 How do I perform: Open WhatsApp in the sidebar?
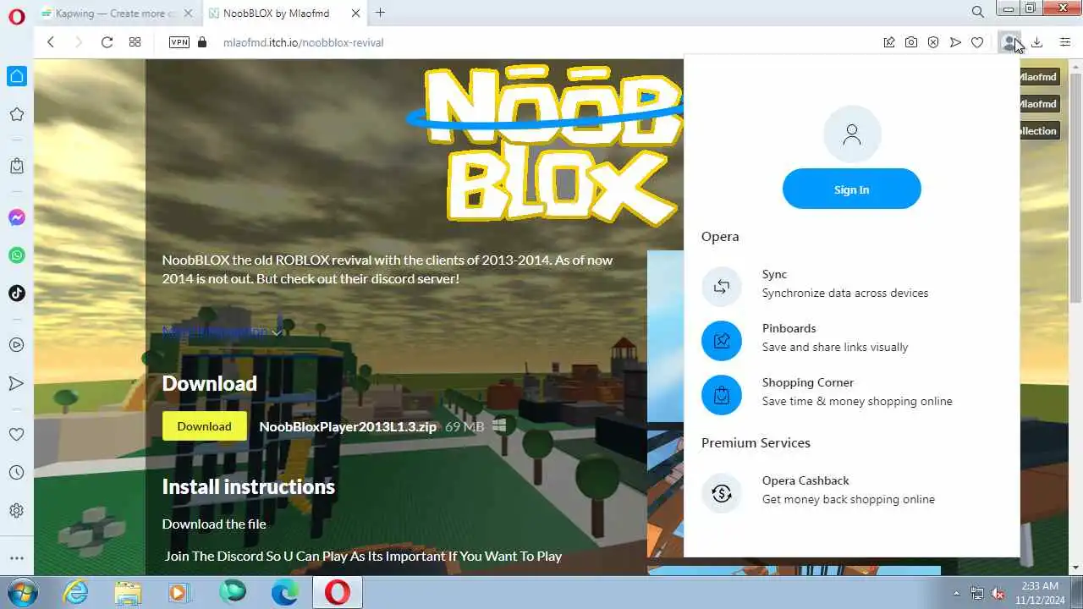(x=17, y=255)
